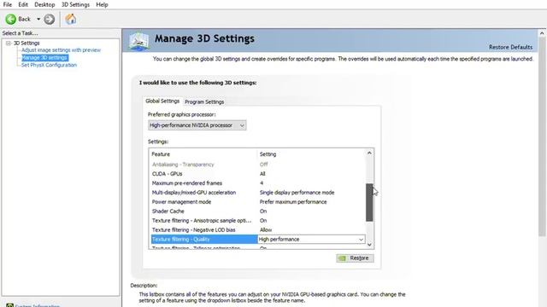Screen dimensions: 547x307
Task: Open the File menu
Action: click(x=8, y=4)
